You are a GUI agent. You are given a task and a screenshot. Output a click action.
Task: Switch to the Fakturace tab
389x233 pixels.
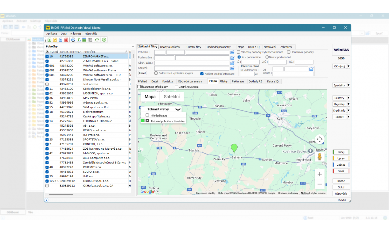[238, 81]
